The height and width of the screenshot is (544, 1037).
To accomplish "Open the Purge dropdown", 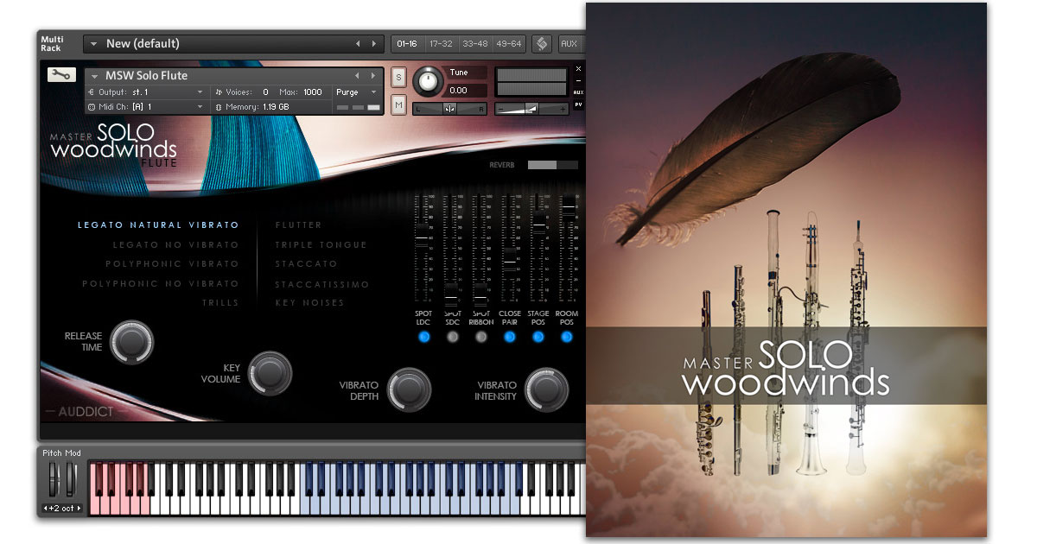I will tap(354, 92).
